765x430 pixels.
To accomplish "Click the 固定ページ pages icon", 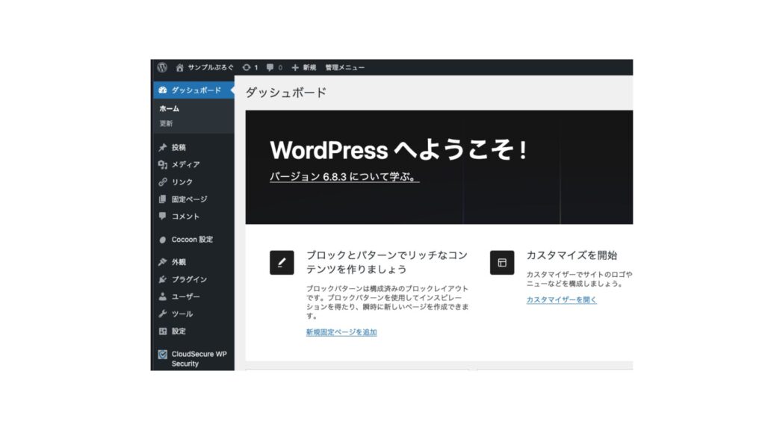I will click(x=163, y=199).
